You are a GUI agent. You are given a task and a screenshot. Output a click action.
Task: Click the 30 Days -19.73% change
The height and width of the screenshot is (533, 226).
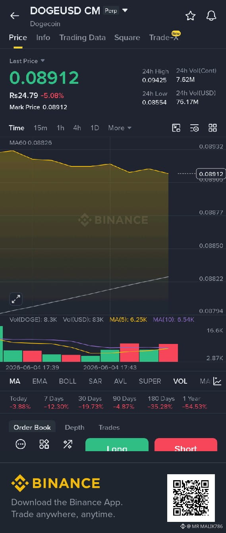(91, 403)
